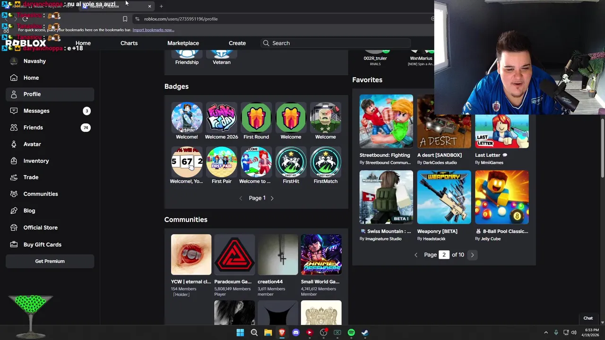Open the Create tab
This screenshot has height=340, width=605.
[x=237, y=43]
